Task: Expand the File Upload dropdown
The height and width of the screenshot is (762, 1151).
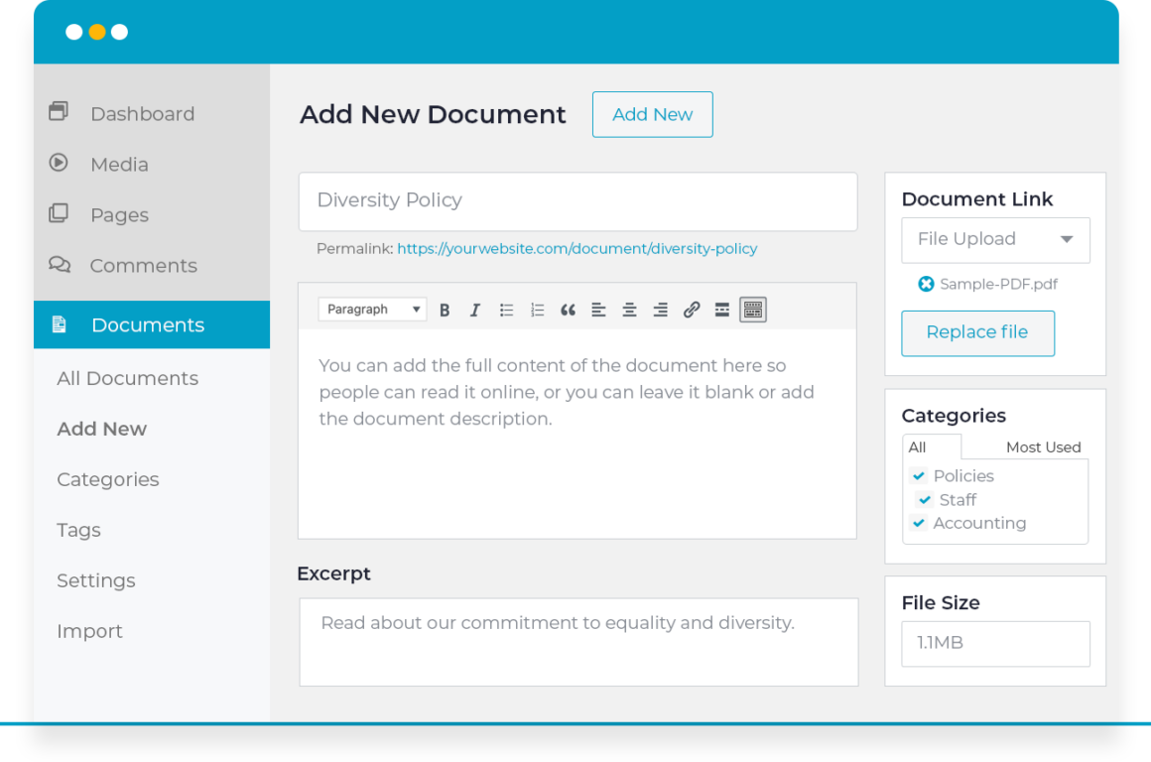Action: click(995, 240)
